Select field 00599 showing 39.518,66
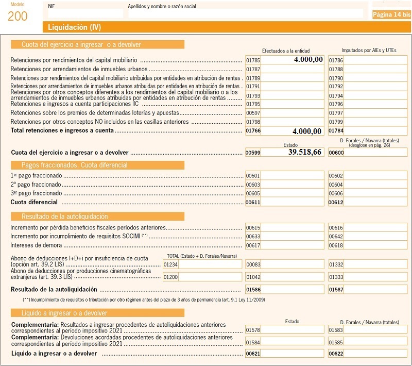 pyautogui.click(x=292, y=152)
